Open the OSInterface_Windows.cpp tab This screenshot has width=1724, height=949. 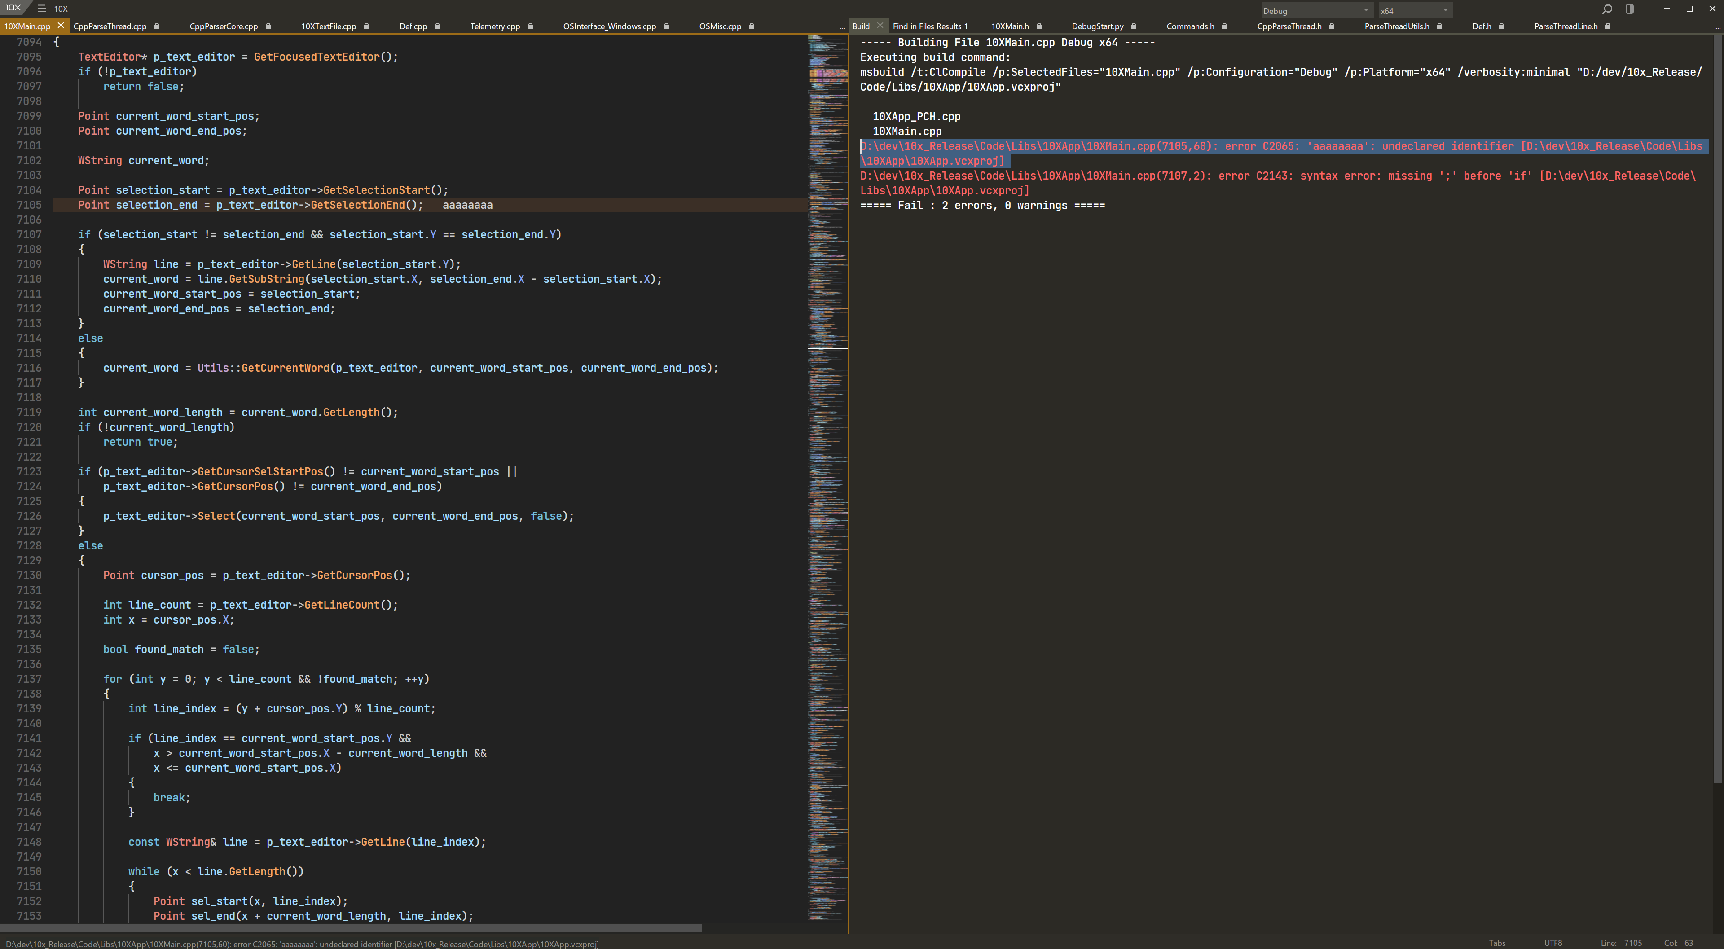pyautogui.click(x=609, y=26)
